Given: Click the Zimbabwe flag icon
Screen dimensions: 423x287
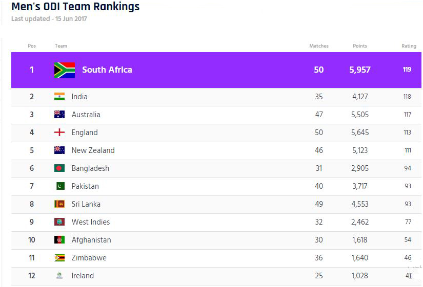Looking at the screenshot, I should click(59, 258).
